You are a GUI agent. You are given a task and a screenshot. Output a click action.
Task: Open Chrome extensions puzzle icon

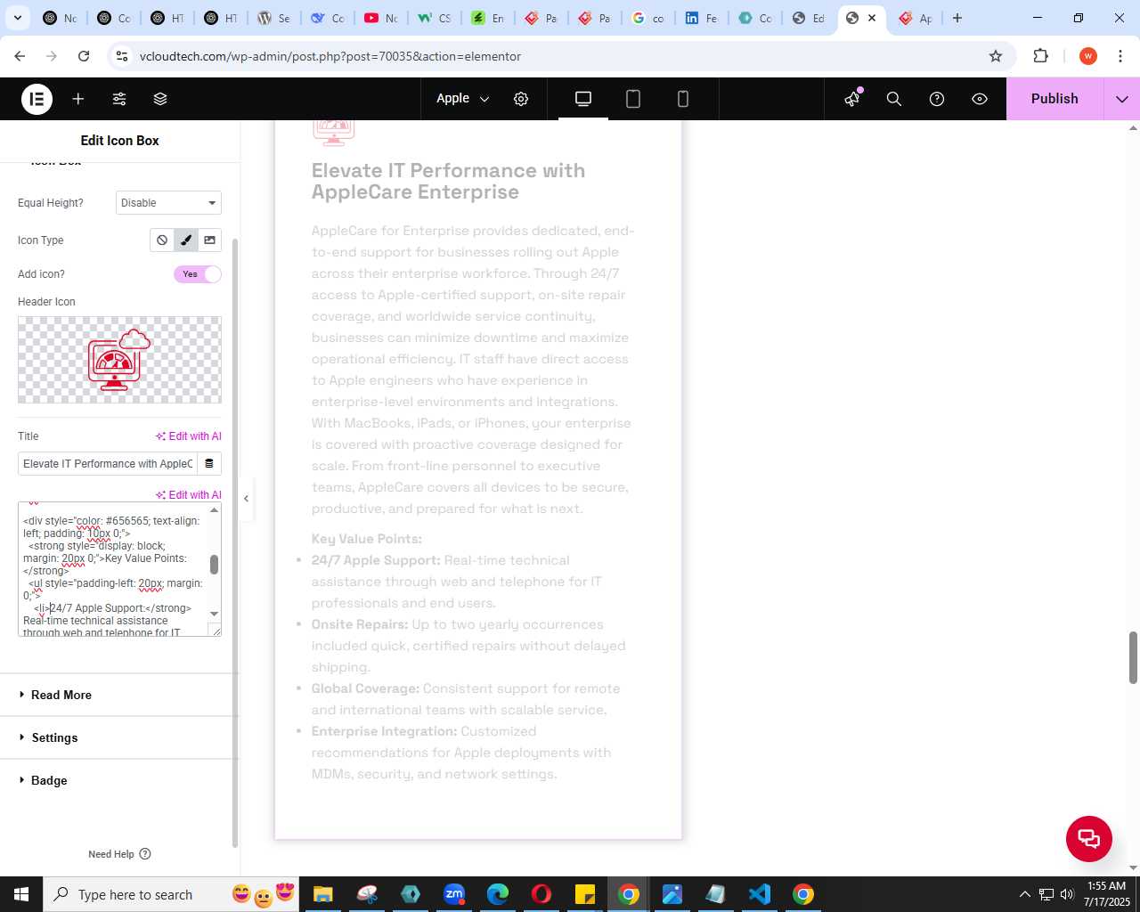pos(1040,56)
